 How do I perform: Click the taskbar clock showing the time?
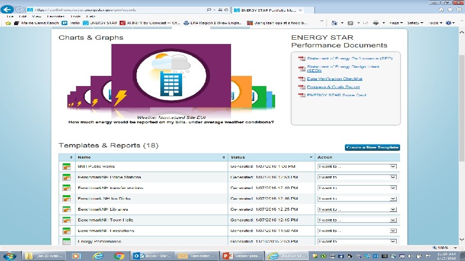coord(446,256)
